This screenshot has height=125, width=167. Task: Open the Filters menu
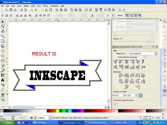tap(45, 6)
